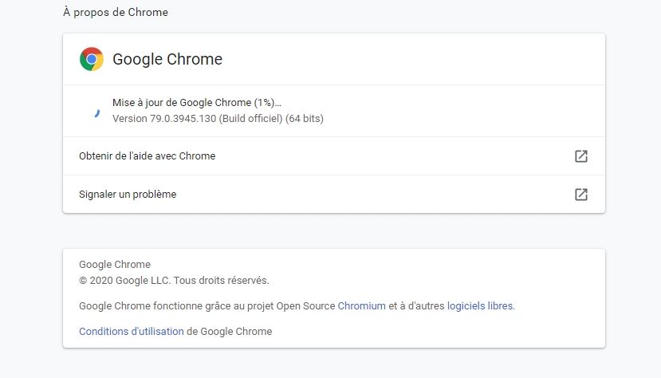Click the Google Chrome logo icon
This screenshot has width=661, height=378.
pos(92,59)
